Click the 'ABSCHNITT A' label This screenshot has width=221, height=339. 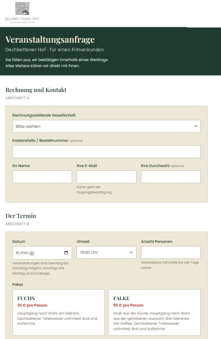17,98
